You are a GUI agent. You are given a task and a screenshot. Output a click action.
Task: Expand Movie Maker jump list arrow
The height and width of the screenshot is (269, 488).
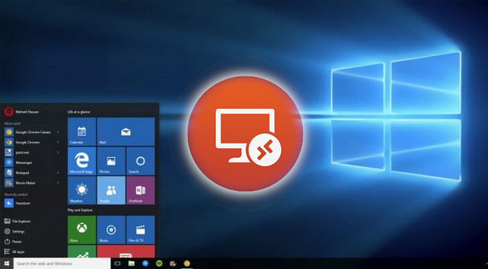58,183
